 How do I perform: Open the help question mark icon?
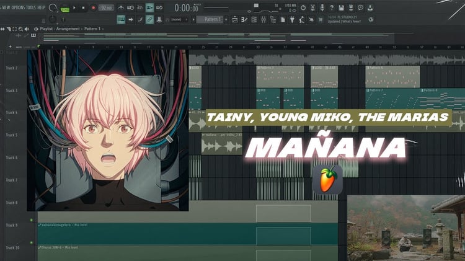332,7
